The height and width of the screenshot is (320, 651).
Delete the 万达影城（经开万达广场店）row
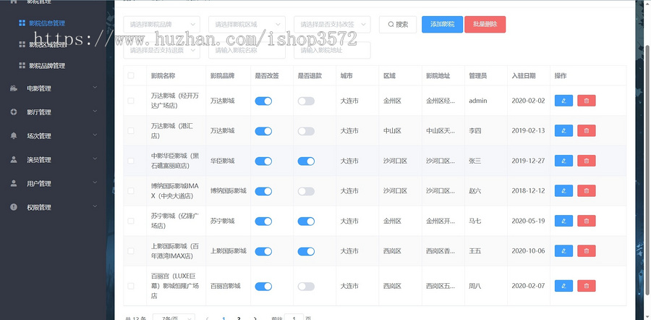(x=586, y=101)
